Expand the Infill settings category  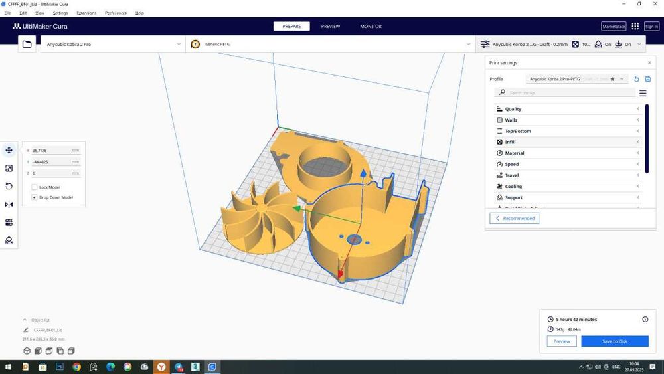click(x=568, y=142)
